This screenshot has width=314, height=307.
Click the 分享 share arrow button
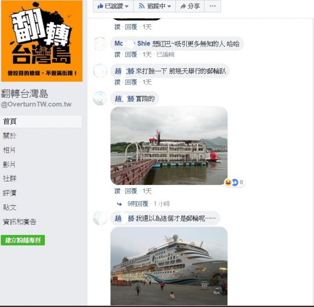[190, 6]
